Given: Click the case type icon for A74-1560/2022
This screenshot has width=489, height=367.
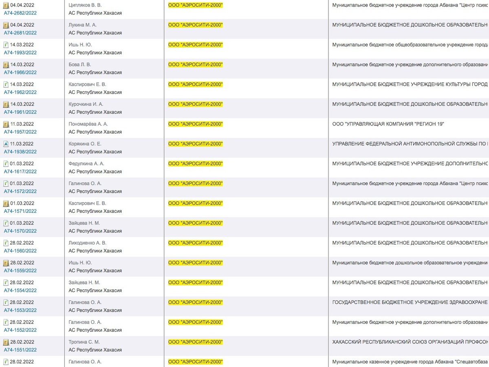Looking at the screenshot, I should tap(6, 243).
